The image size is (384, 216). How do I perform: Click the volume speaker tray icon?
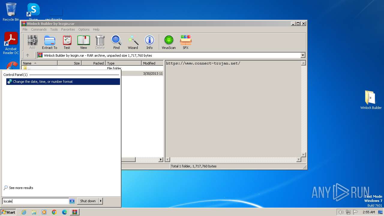click(341, 212)
